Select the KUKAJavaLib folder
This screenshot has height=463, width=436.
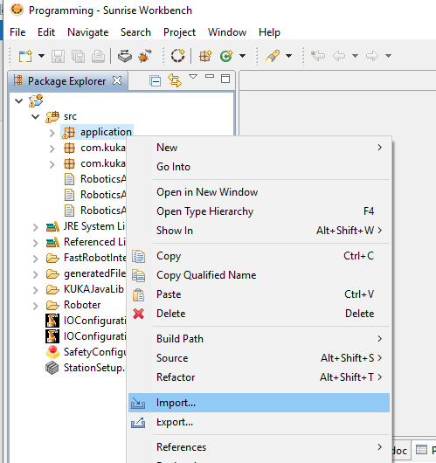85,289
